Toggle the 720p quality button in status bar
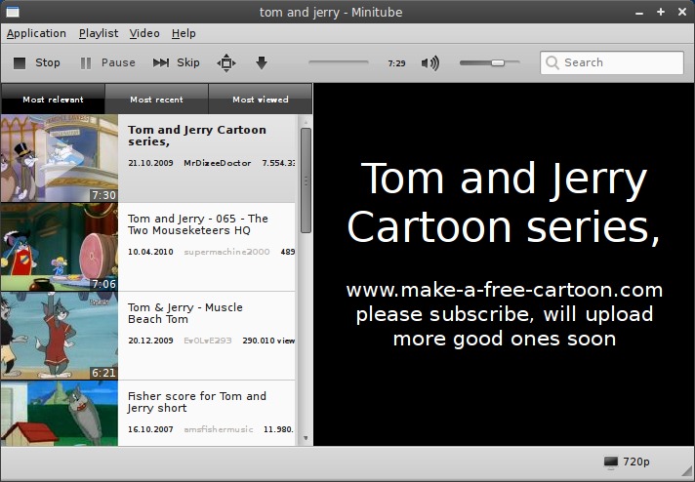The width and height of the screenshot is (695, 482). [x=627, y=462]
